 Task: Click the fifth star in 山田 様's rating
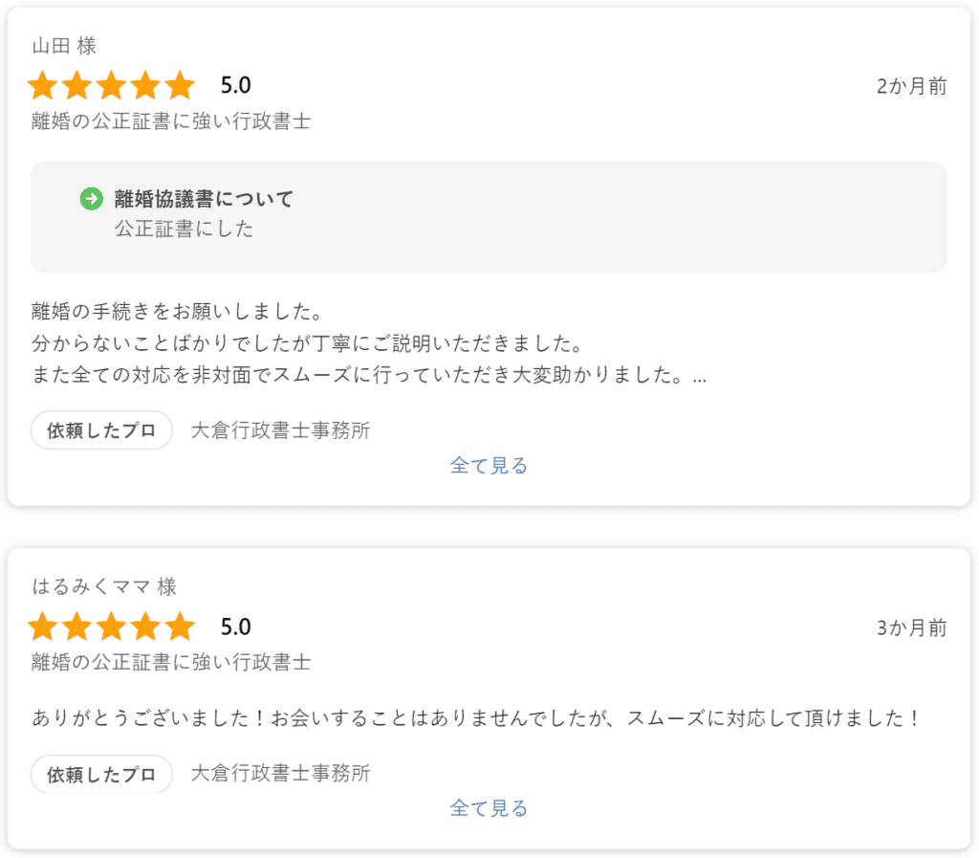point(180,86)
